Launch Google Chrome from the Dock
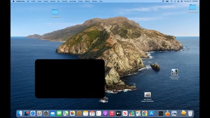 (x=145, y=113)
